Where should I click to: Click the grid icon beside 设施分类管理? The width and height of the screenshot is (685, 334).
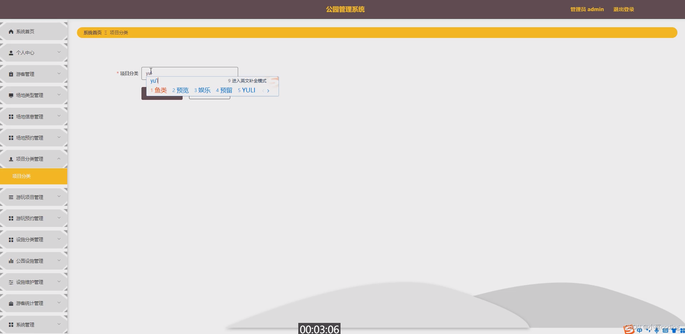click(x=11, y=239)
